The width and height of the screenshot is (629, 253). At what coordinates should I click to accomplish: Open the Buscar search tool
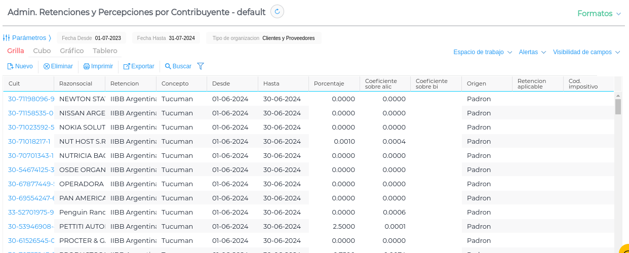[178, 66]
